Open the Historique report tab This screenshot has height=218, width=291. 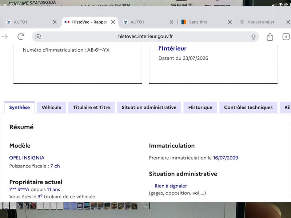point(200,108)
